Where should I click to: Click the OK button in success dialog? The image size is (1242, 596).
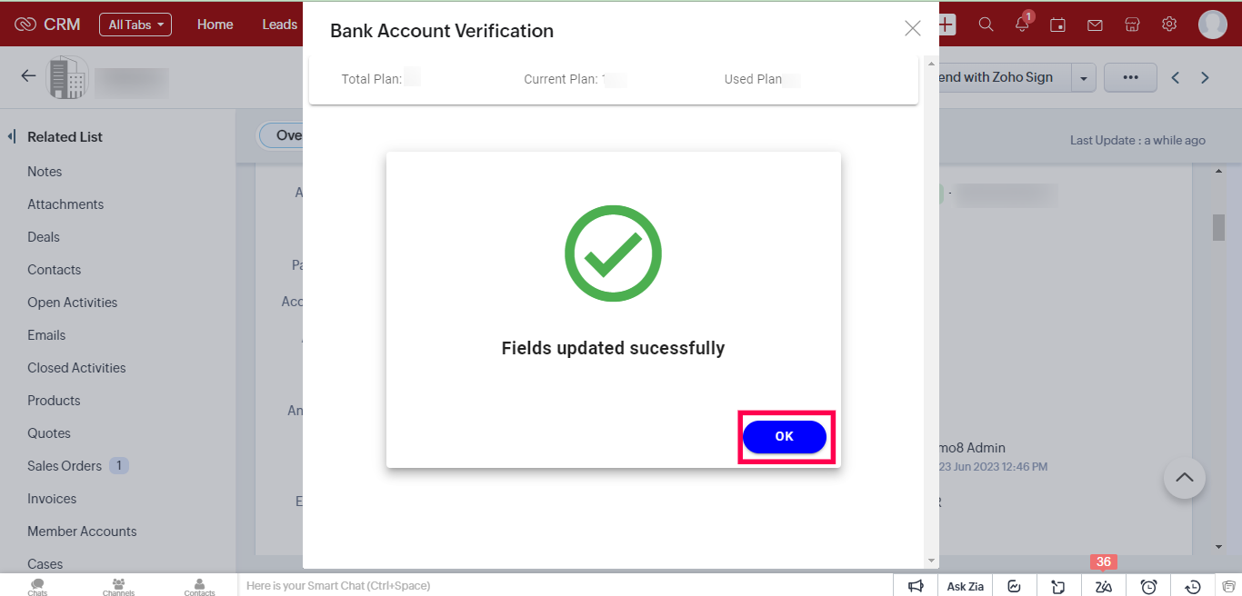tap(784, 437)
